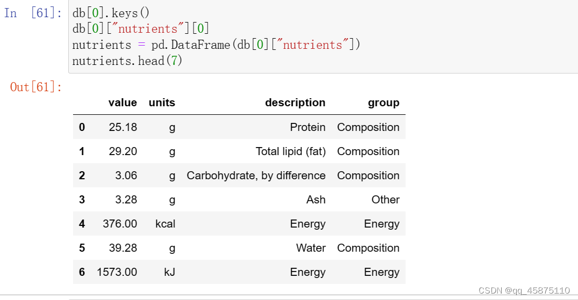The image size is (578, 300).
Task: Click the 1573.00 value cell
Action: 117,272
